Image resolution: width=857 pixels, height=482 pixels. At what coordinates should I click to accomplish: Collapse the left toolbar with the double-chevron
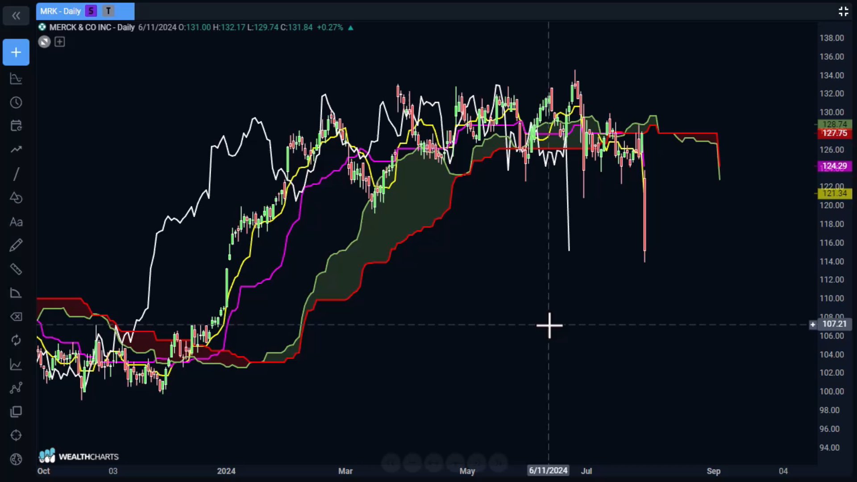[x=16, y=16]
